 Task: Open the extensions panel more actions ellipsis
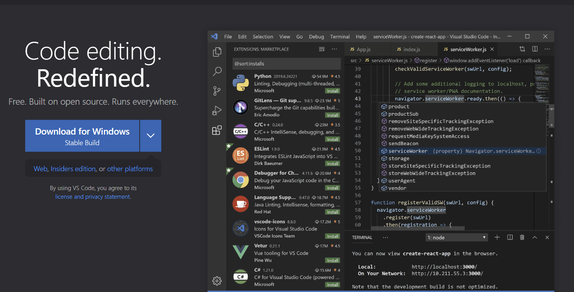pos(334,49)
